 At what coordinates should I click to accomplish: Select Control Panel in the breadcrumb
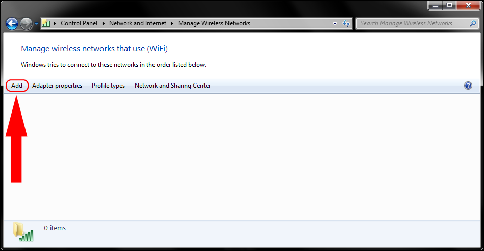(x=79, y=23)
